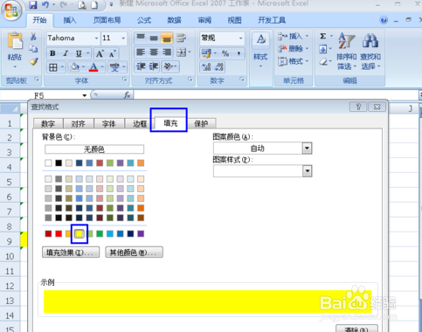Open 其他颜色 more colors button
422x332 pixels.
point(134,252)
